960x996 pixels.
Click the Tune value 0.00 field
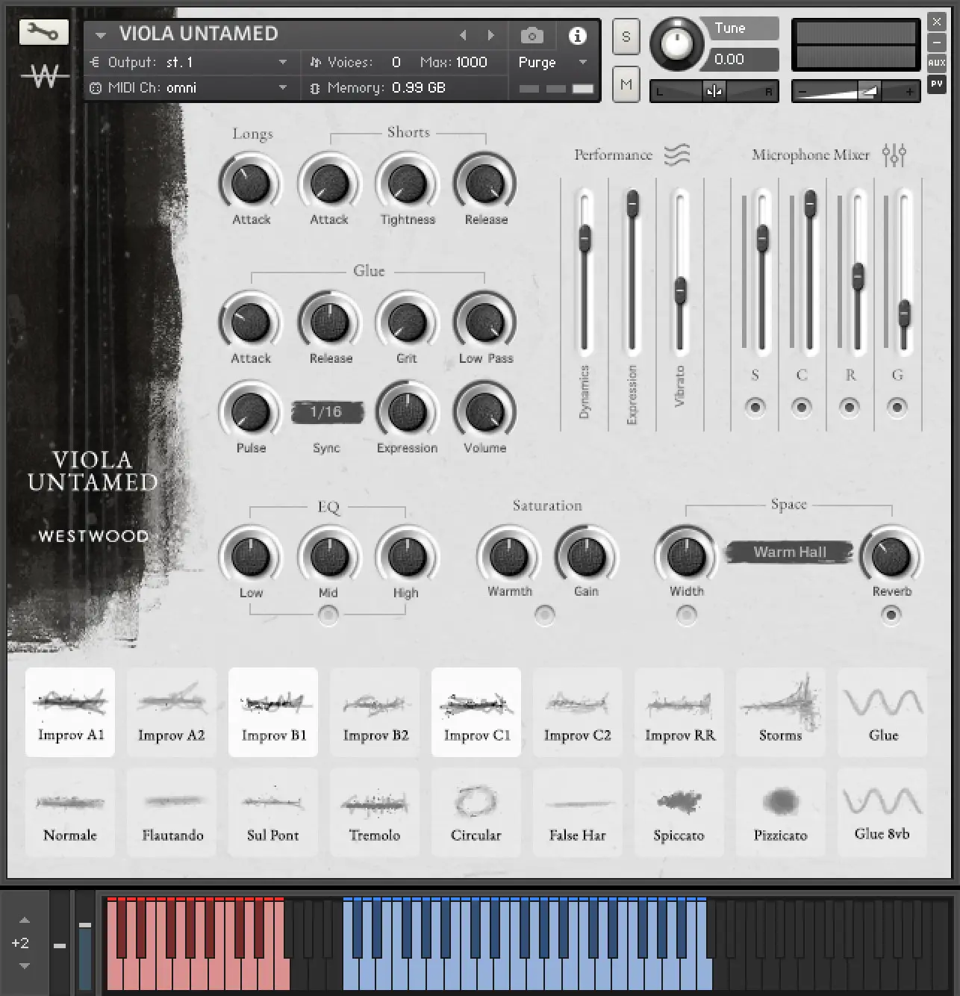pos(744,60)
